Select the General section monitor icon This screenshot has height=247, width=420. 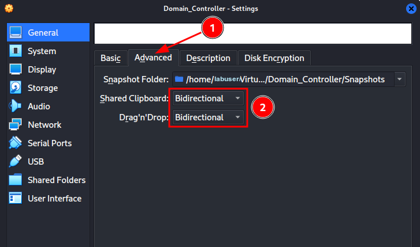[x=16, y=32]
